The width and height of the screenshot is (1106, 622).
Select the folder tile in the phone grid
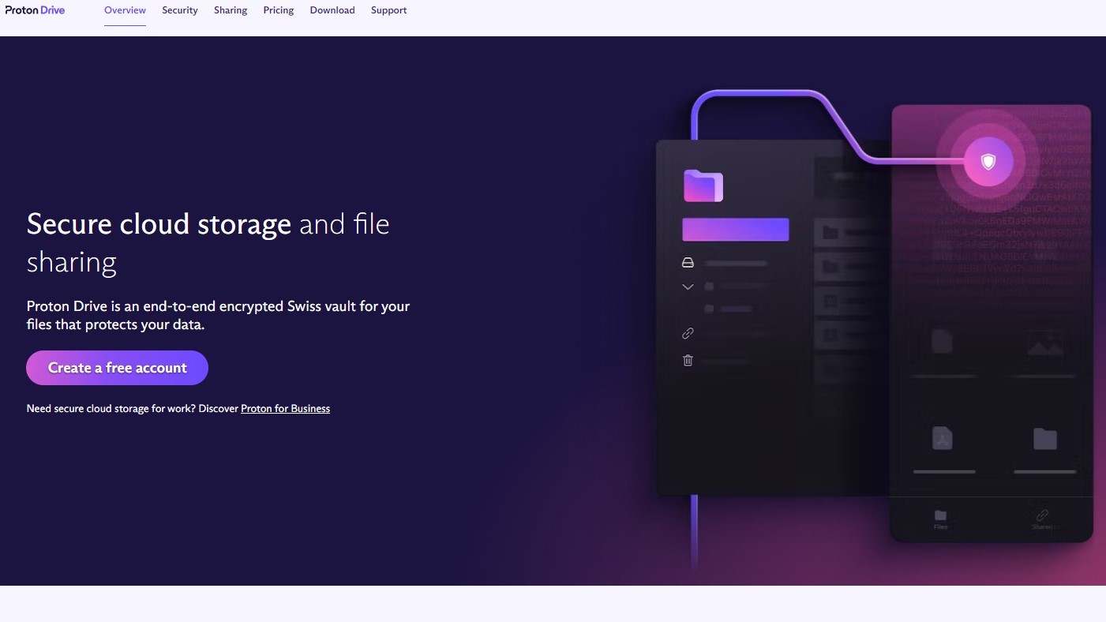(x=1044, y=439)
